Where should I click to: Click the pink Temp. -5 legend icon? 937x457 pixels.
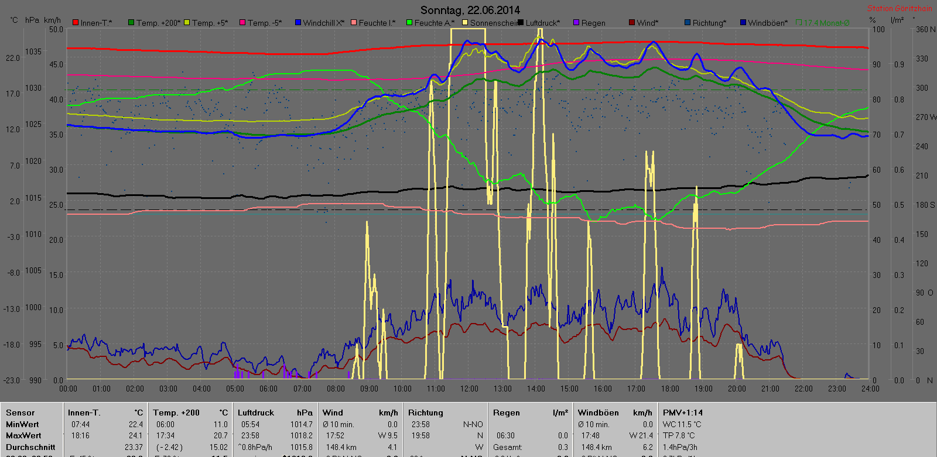click(242, 23)
